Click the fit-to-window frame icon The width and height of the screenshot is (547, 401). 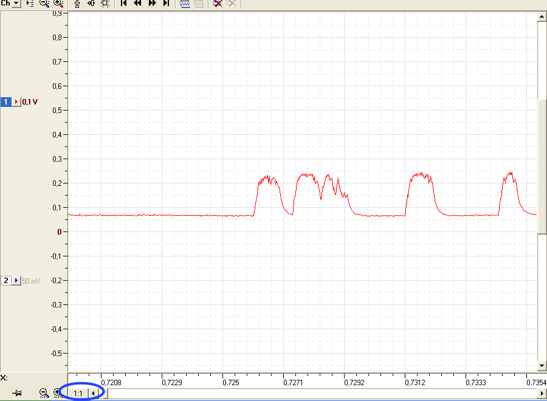[105, 4]
